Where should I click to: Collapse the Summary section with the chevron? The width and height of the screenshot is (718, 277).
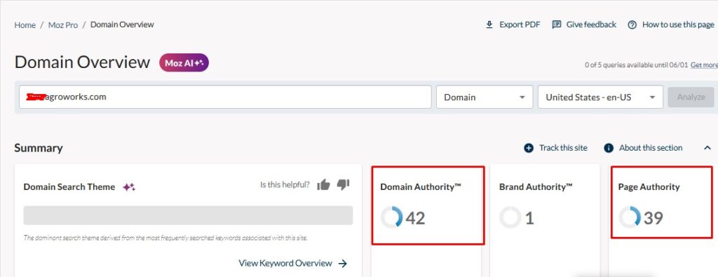point(707,148)
